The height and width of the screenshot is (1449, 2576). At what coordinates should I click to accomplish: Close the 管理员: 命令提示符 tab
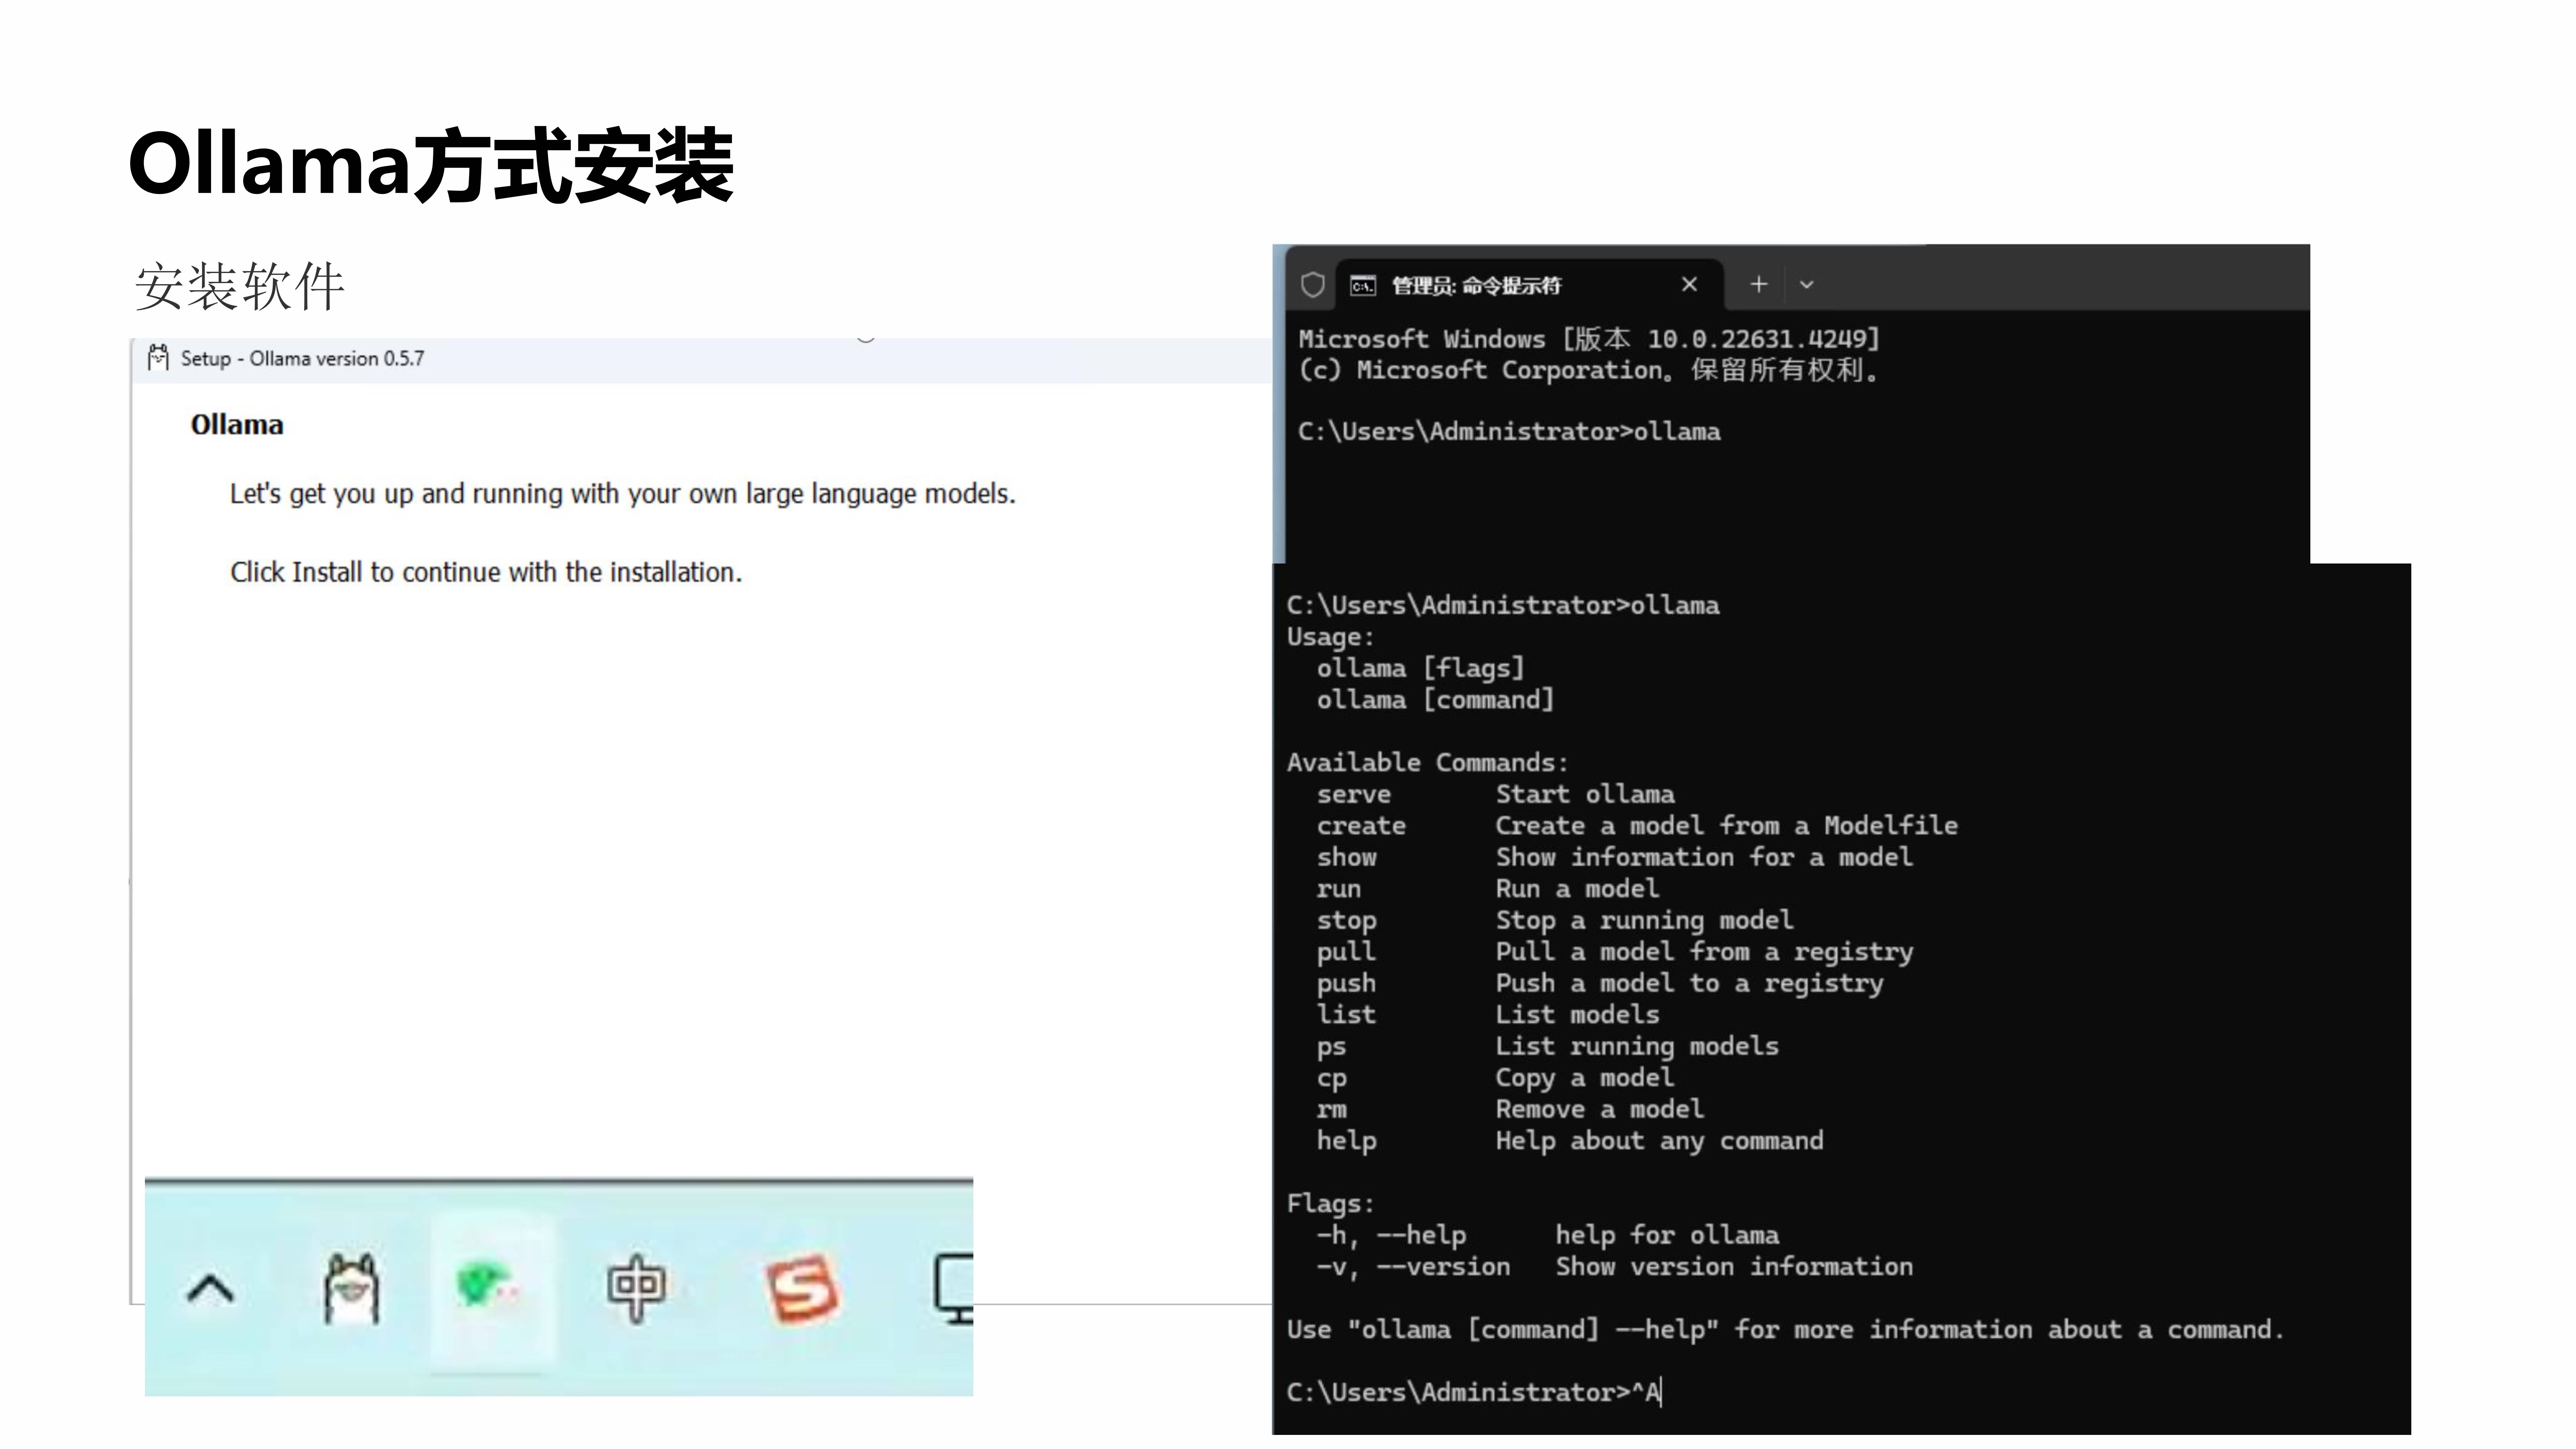[1689, 285]
